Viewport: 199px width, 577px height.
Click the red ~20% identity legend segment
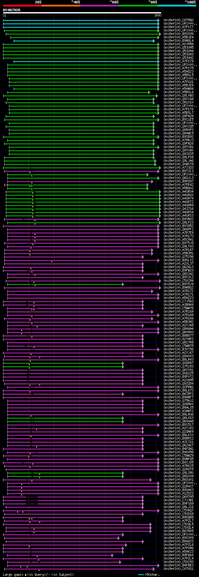click(x=22, y=5)
